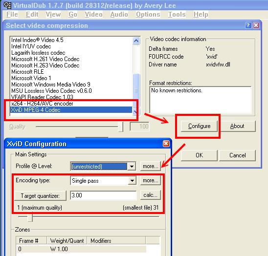Screen dimensions: 268x256
Task: Open the Tools menu
Action: tap(177, 14)
